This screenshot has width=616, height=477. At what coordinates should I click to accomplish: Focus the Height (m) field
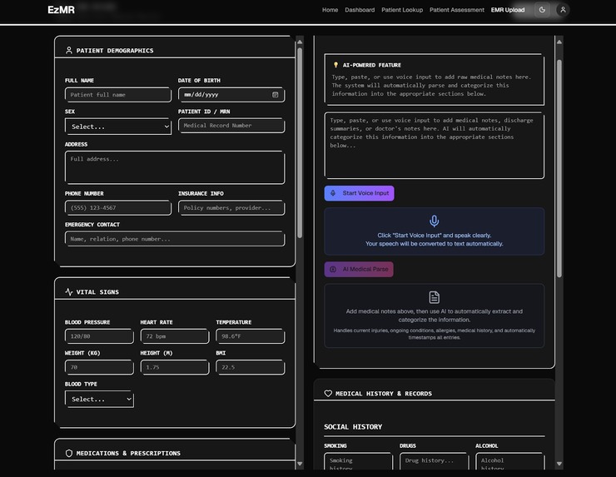[175, 367]
